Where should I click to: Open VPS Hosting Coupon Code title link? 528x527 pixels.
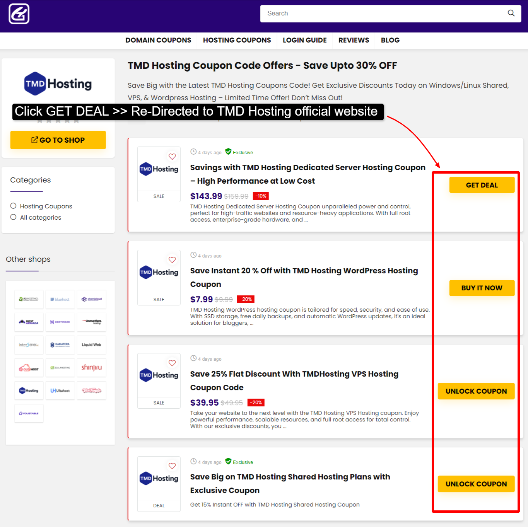tap(294, 381)
